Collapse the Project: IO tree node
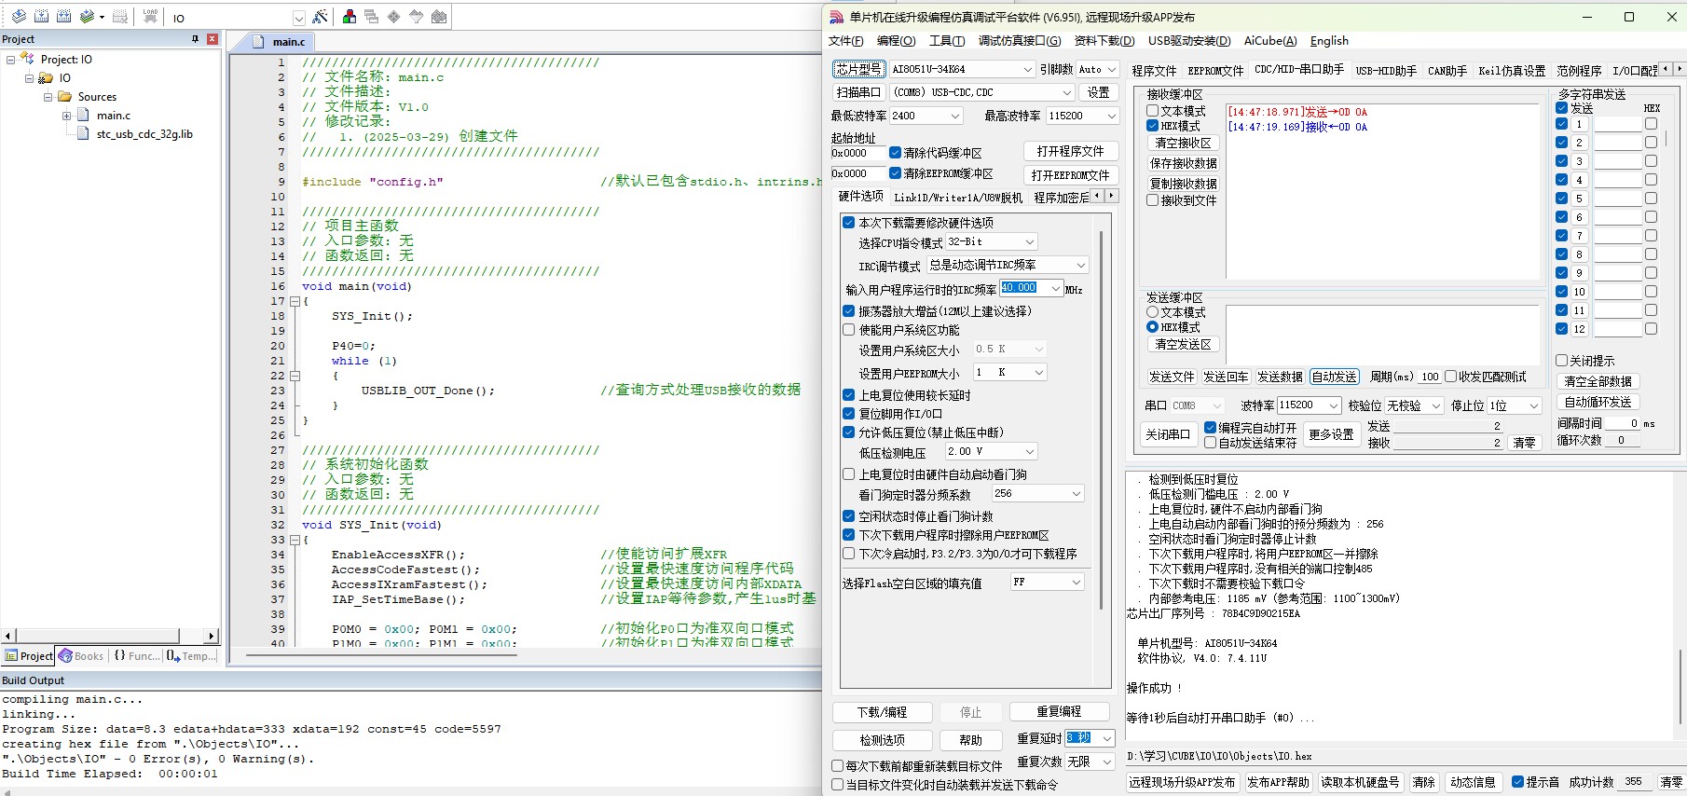This screenshot has width=1687, height=796. [11, 60]
